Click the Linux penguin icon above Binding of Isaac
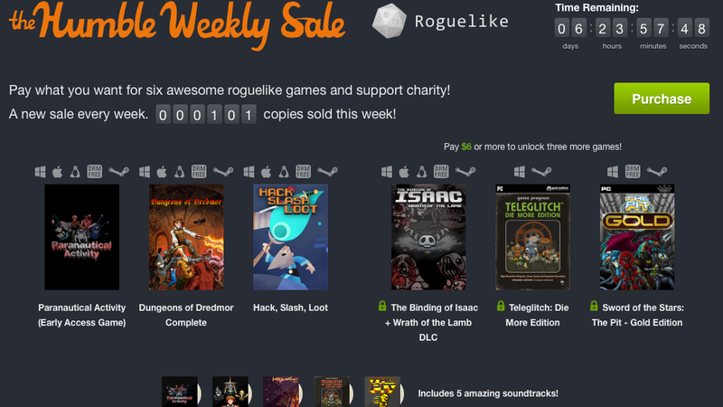 (421, 172)
